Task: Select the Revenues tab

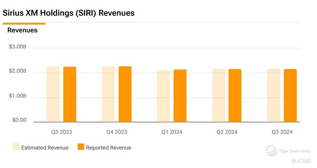Action: (x=23, y=30)
